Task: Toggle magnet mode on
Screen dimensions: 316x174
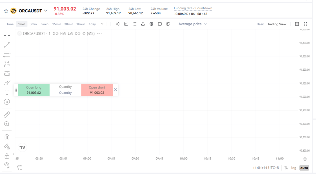Action: point(7,137)
